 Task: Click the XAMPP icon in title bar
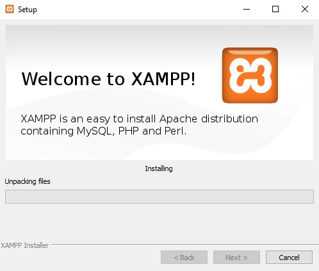[x=10, y=9]
